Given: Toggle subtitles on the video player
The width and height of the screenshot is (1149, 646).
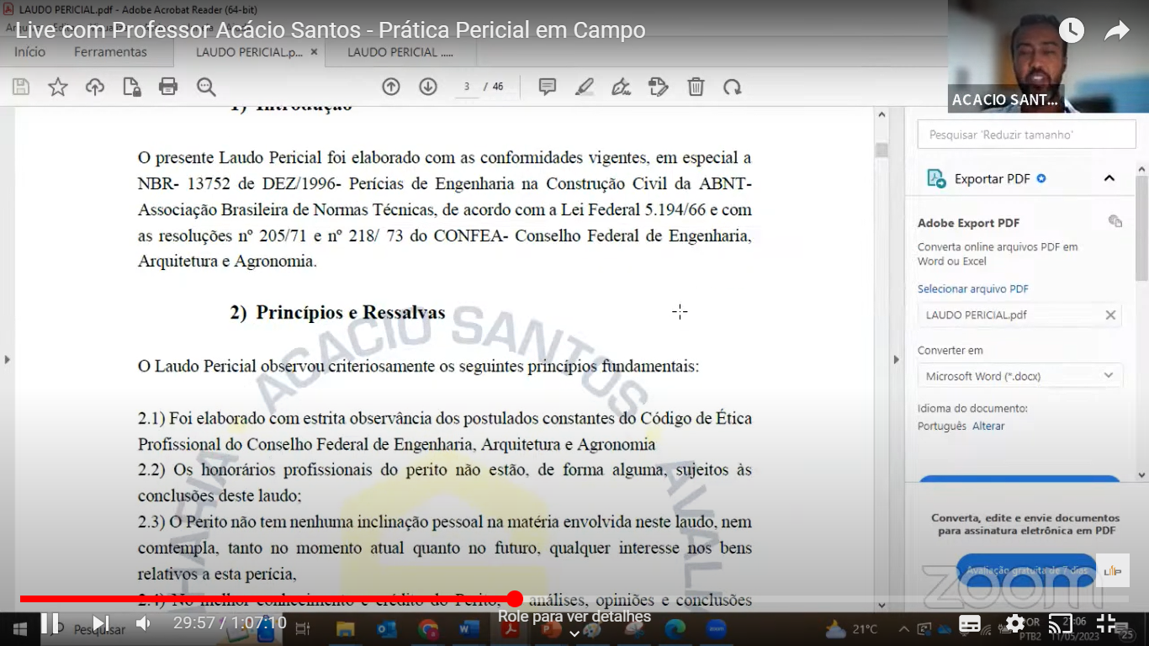Looking at the screenshot, I should [x=970, y=623].
